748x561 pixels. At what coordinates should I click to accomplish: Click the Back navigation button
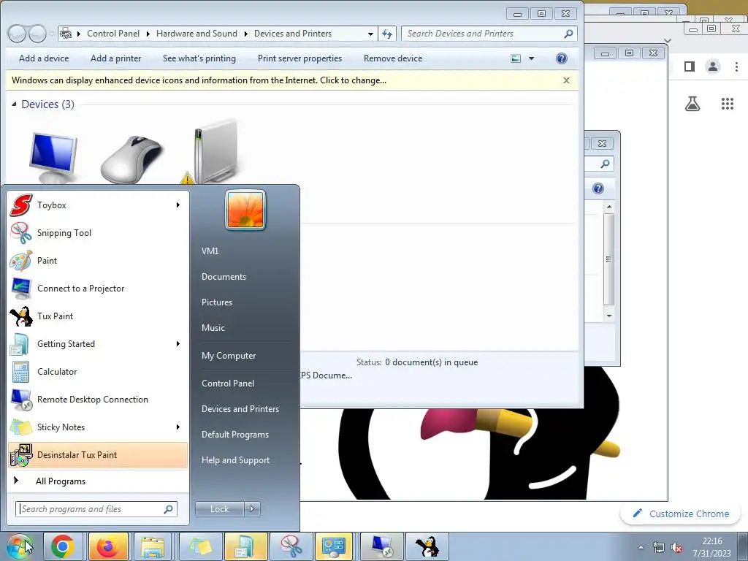pyautogui.click(x=17, y=34)
